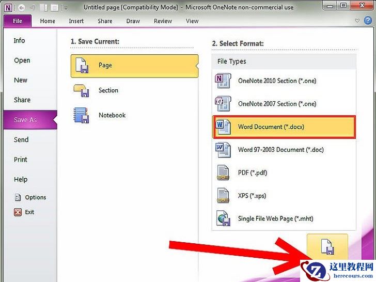
Task: Click the Word 97-2003 doc icon
Action: [x=223, y=150]
